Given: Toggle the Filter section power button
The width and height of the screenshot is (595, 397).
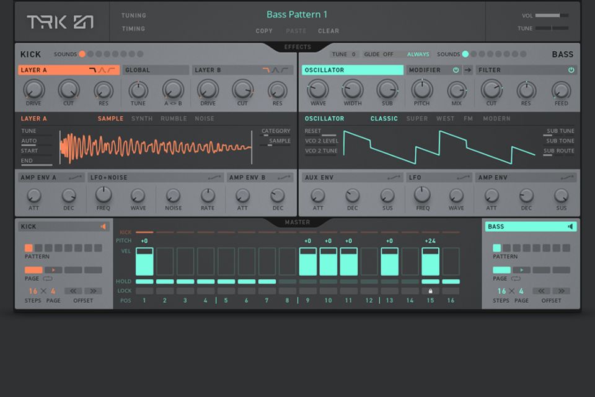Looking at the screenshot, I should 570,70.
